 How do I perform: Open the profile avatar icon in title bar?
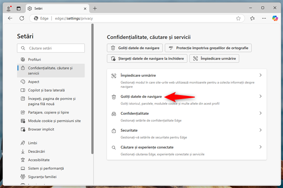pyautogui.click(x=8, y=8)
